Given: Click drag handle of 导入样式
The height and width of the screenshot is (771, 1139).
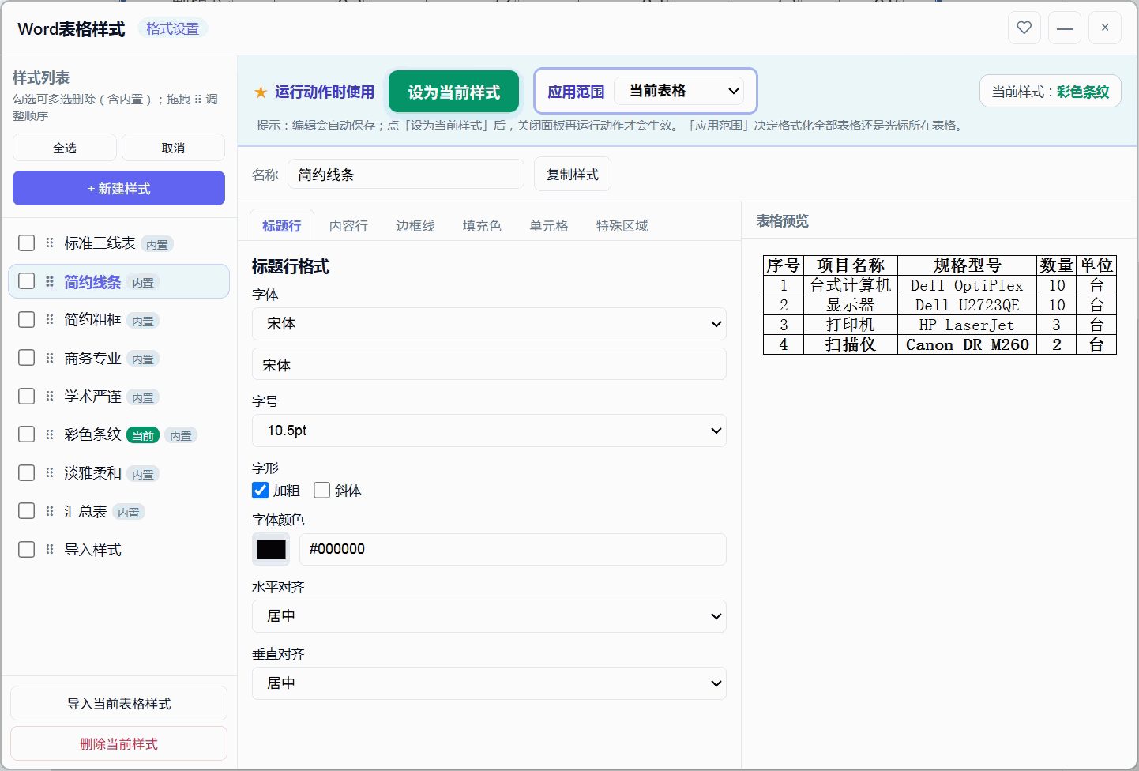Looking at the screenshot, I should point(50,550).
